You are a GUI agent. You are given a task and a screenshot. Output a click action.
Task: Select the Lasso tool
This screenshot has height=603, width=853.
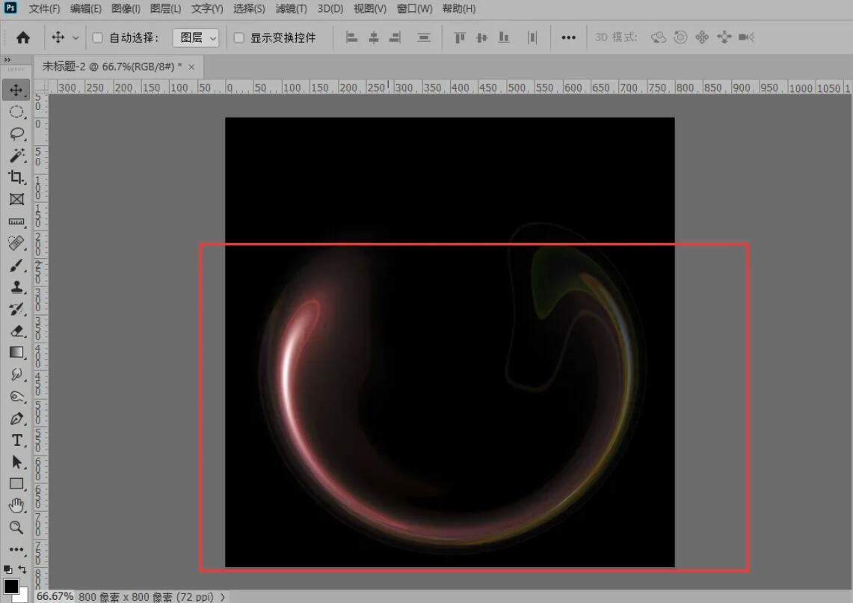click(x=16, y=134)
